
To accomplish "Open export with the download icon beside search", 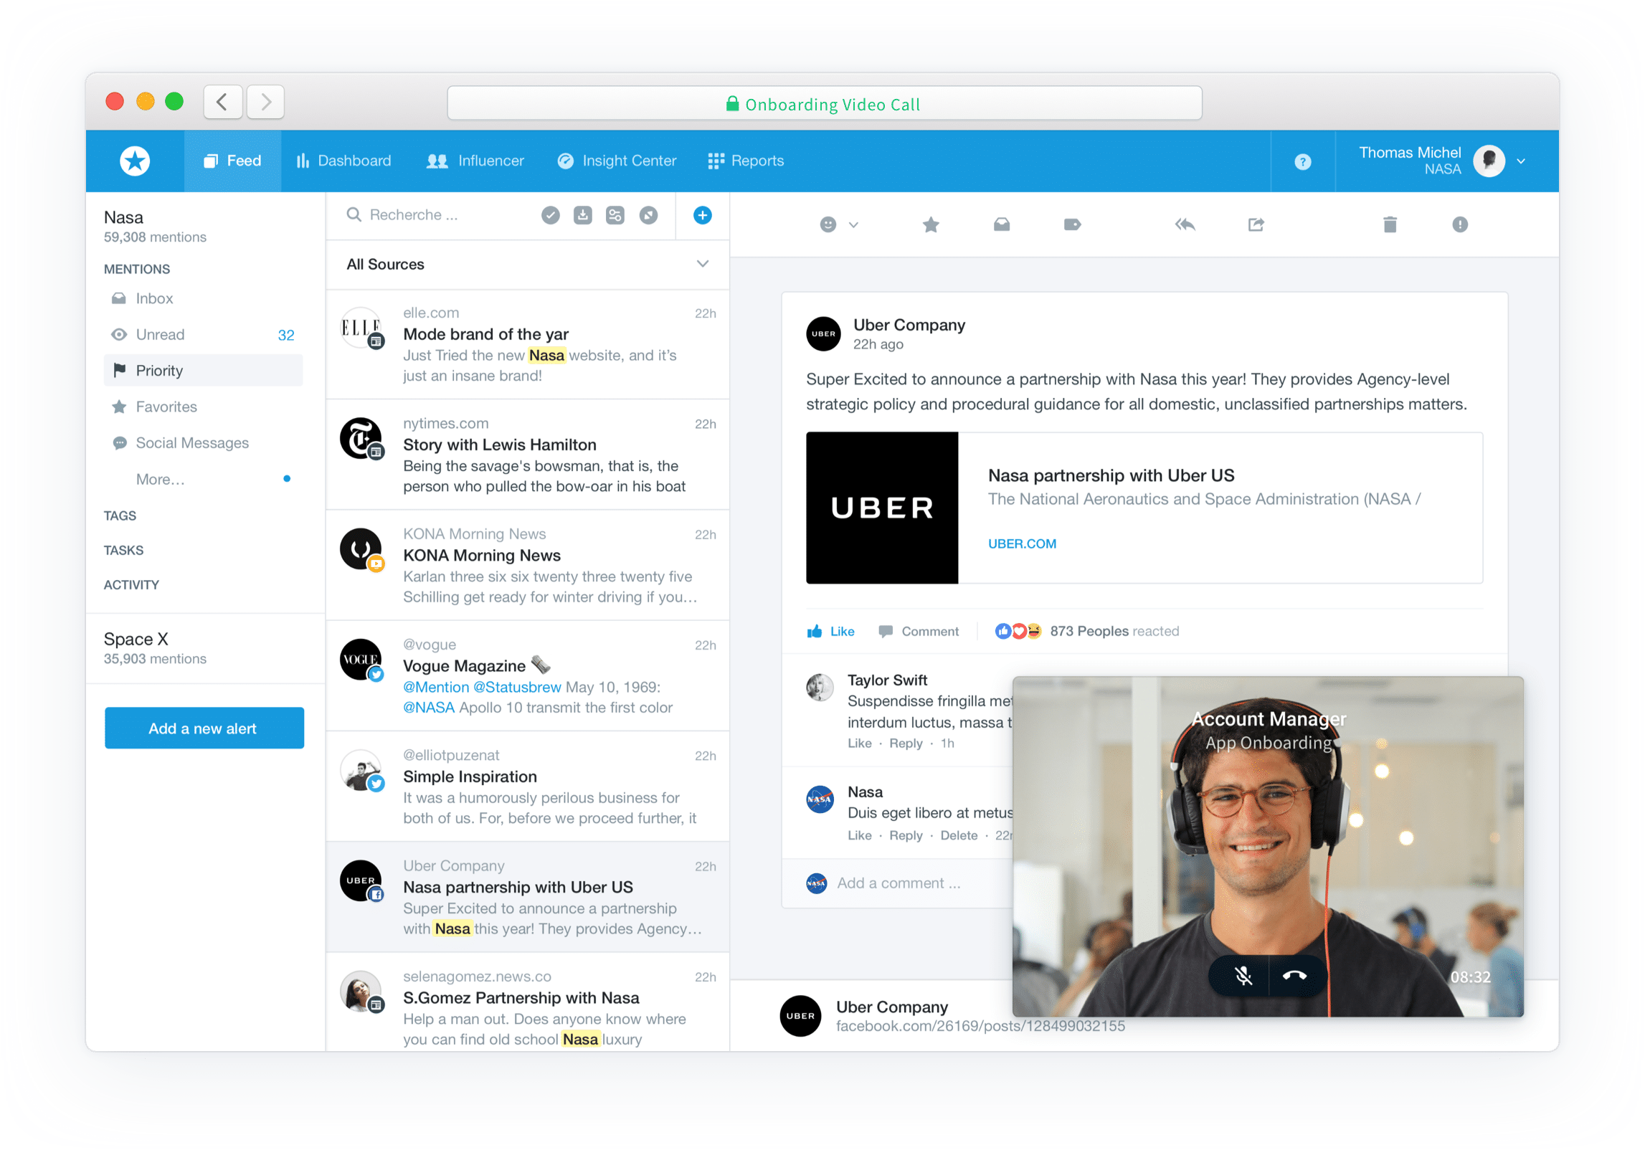I will coord(582,215).
